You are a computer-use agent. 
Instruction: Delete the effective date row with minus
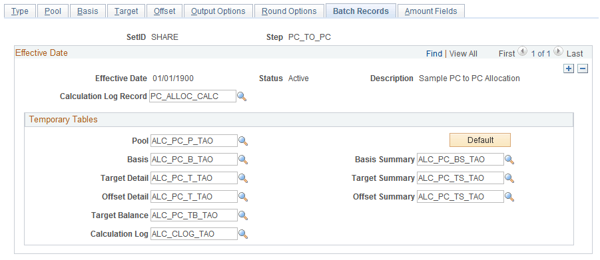[583, 69]
